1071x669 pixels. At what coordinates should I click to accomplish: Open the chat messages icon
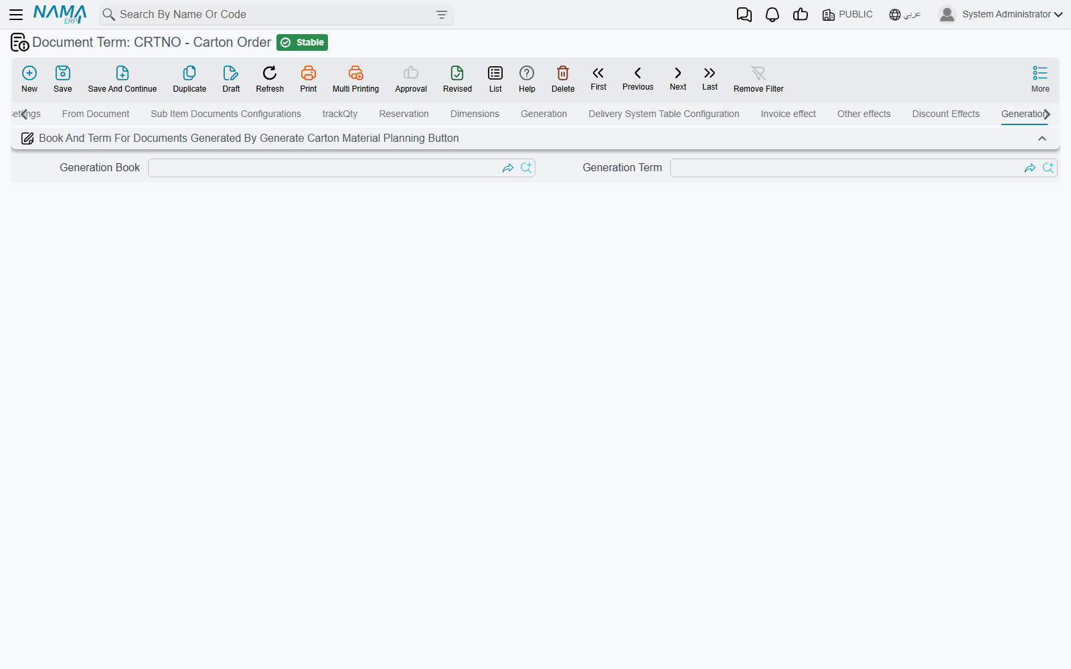[x=744, y=15]
